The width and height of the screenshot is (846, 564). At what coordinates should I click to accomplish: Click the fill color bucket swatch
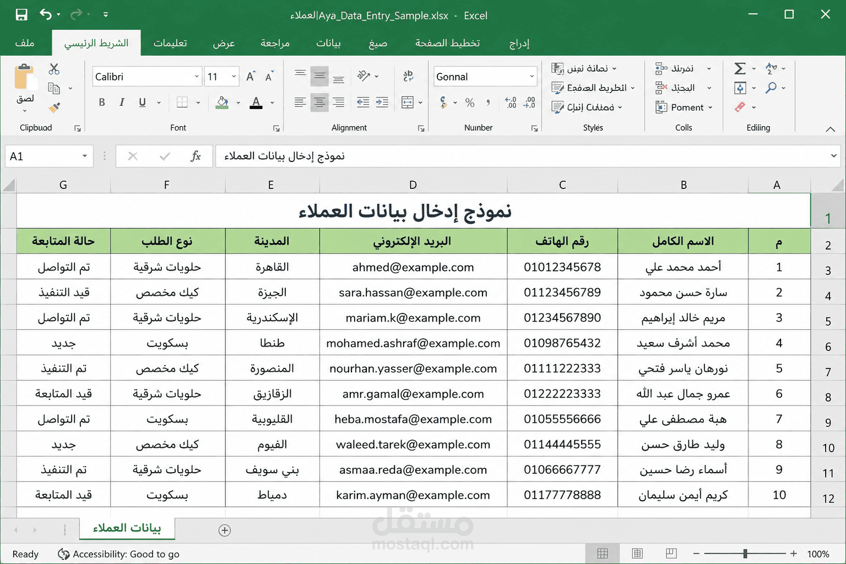coord(223,102)
